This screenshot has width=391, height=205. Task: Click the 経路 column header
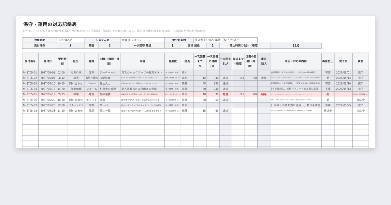coord(92,61)
